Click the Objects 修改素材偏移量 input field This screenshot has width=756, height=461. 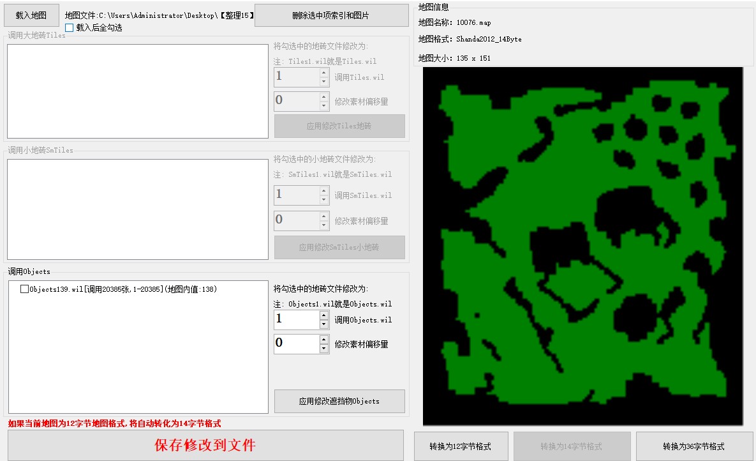pyautogui.click(x=296, y=344)
